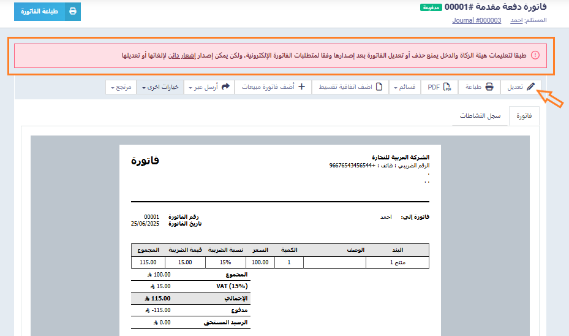Expand the خيارات اخرى dropdown

[x=160, y=87]
